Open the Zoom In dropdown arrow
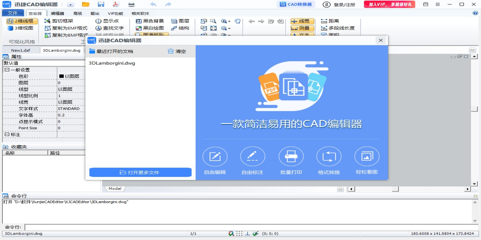 tap(229, 21)
